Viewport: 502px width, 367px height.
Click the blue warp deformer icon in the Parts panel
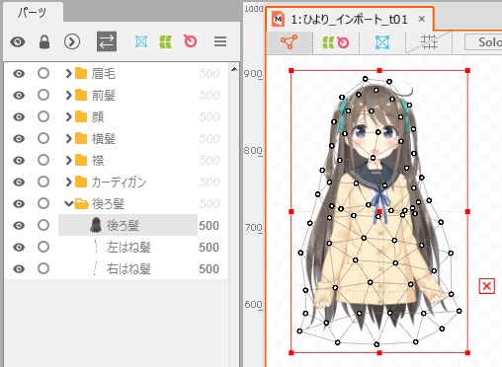tap(141, 41)
